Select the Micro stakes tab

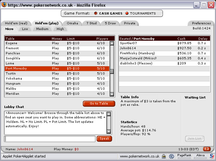9,29
